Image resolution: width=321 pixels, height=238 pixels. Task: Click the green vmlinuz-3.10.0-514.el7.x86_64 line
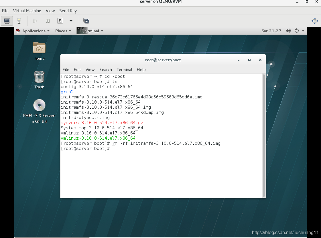(x=98, y=138)
